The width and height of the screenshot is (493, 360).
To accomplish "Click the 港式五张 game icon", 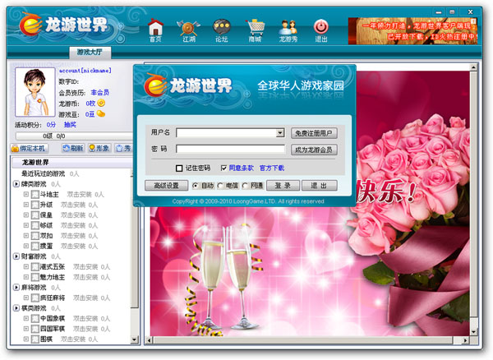I will pyautogui.click(x=35, y=267).
